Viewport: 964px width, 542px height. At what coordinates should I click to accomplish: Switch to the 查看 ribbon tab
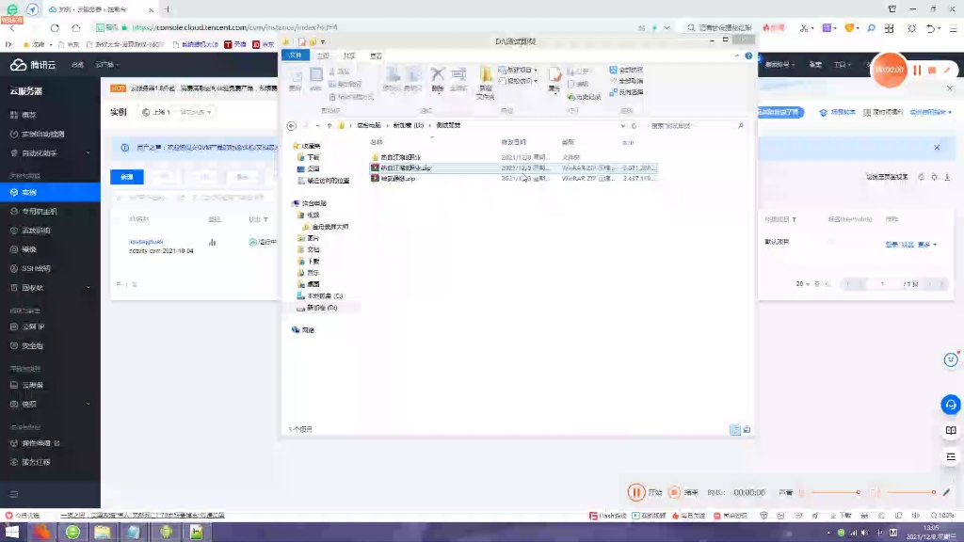click(x=376, y=55)
